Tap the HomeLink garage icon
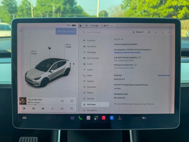 click(149, 32)
